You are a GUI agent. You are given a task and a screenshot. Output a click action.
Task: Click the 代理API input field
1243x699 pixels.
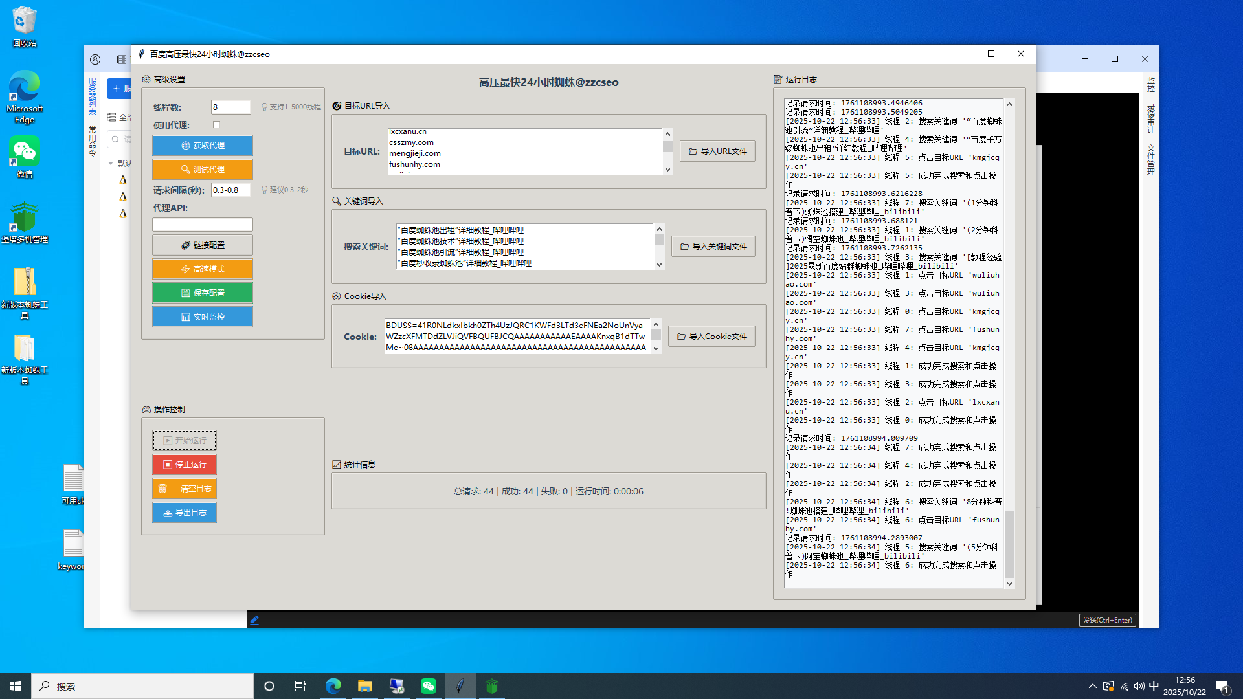(203, 225)
